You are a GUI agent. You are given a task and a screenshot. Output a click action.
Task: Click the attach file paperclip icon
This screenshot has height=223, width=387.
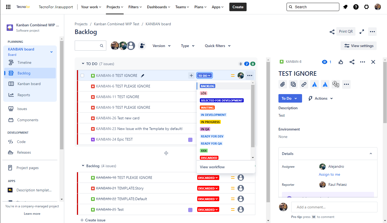(283, 84)
